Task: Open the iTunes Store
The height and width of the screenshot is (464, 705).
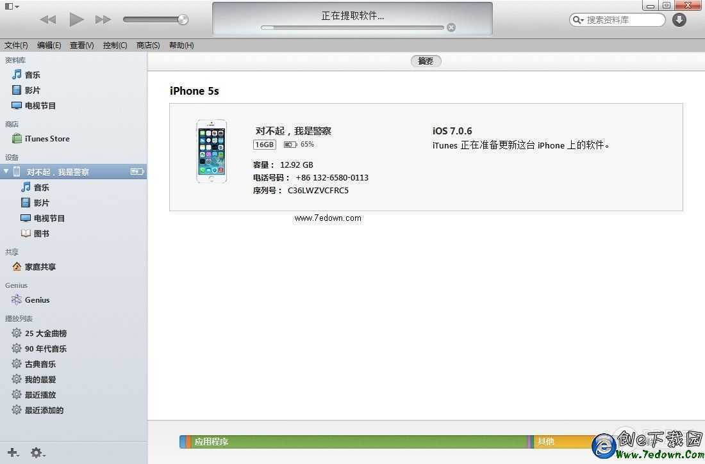Action: (x=47, y=138)
